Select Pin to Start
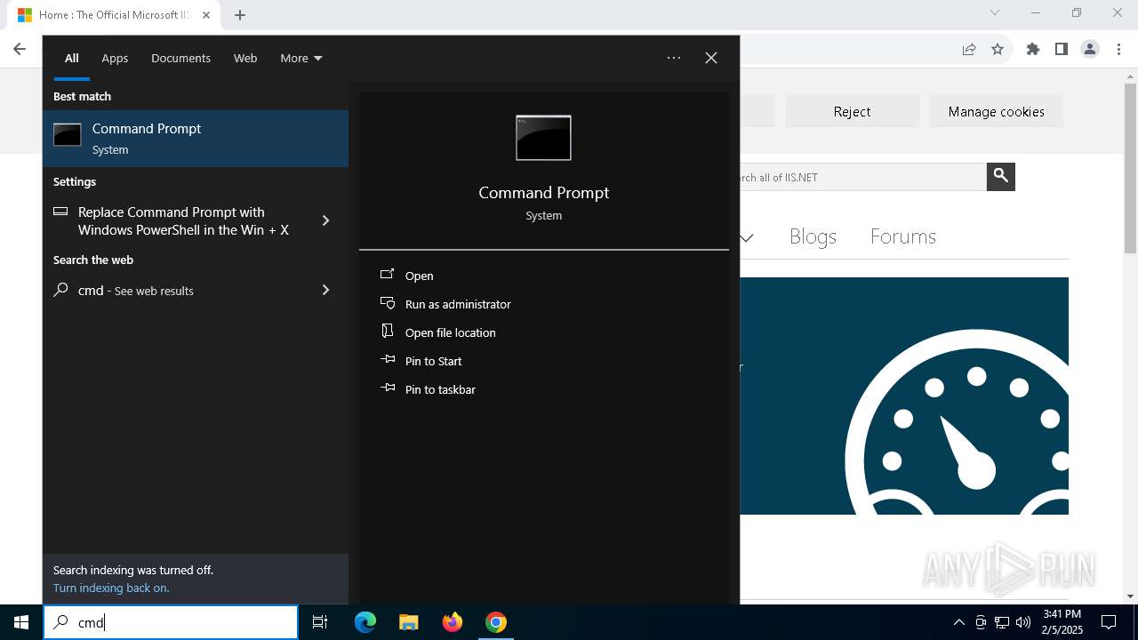Image resolution: width=1138 pixels, height=640 pixels. click(433, 361)
